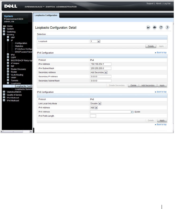Expand the System tree node

pyautogui.click(x=4, y=29)
